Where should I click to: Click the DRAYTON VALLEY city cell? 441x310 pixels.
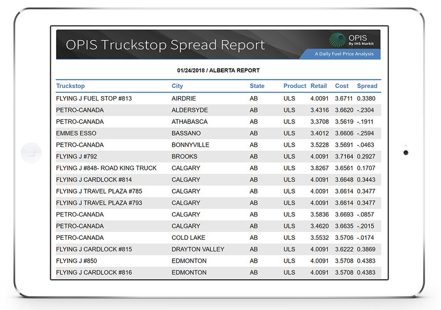(198, 249)
